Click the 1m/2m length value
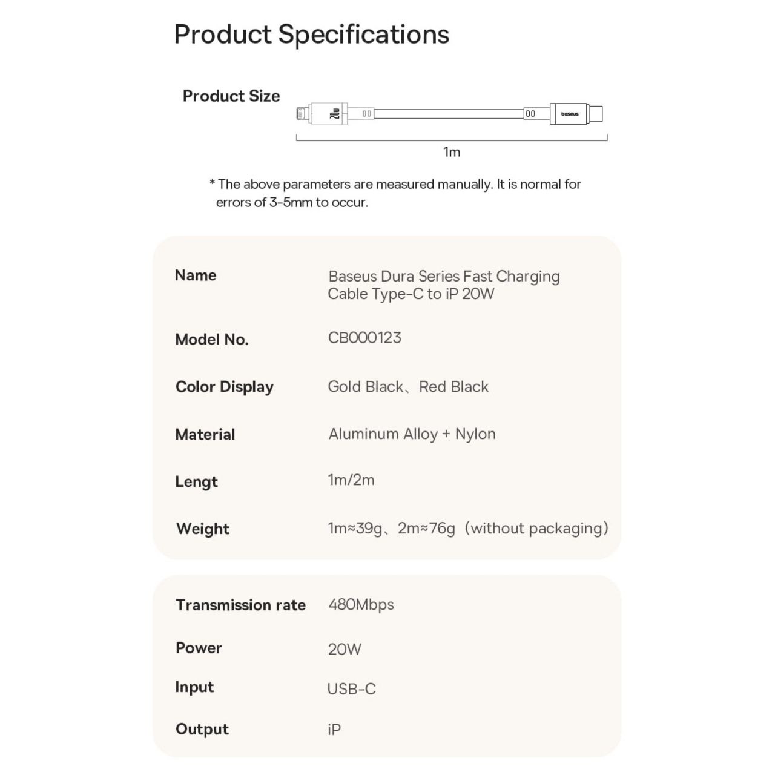This screenshot has height=775, width=775. [x=351, y=480]
